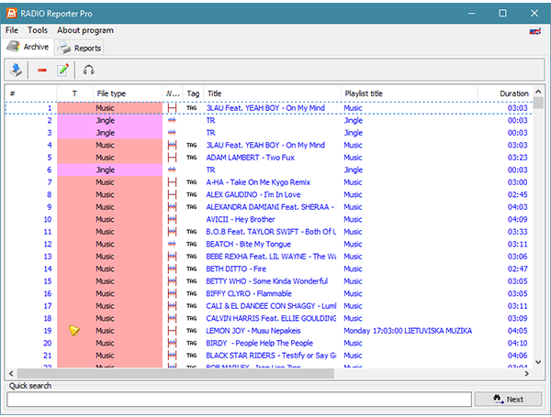Click the # column header

coord(31,93)
